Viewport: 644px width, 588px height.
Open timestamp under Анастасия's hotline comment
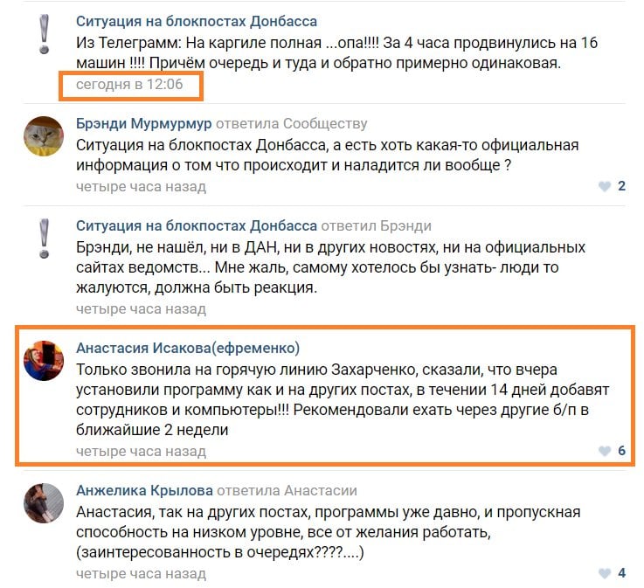[x=141, y=451]
